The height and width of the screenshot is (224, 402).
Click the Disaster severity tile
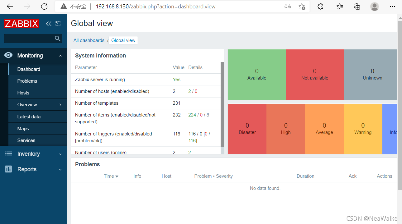tap(247, 129)
